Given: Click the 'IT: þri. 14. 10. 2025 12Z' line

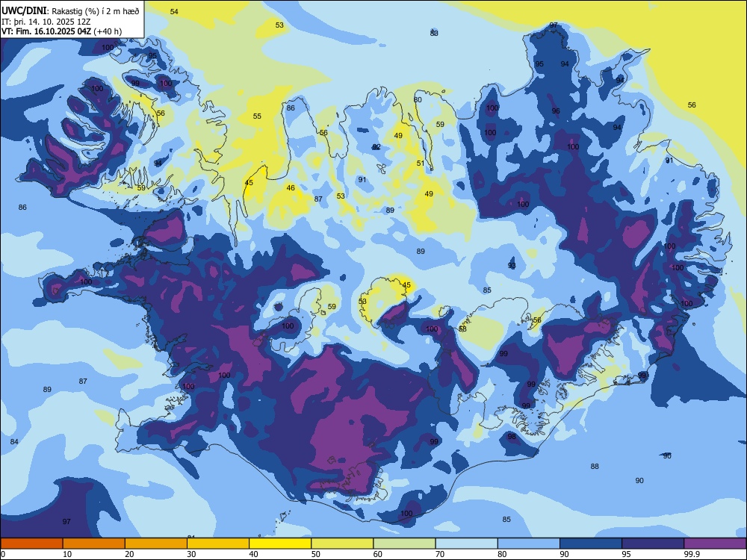Looking at the screenshot, I should tap(46, 22).
